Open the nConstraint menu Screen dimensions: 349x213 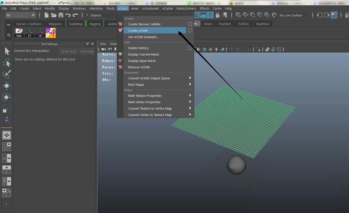pos(150,8)
